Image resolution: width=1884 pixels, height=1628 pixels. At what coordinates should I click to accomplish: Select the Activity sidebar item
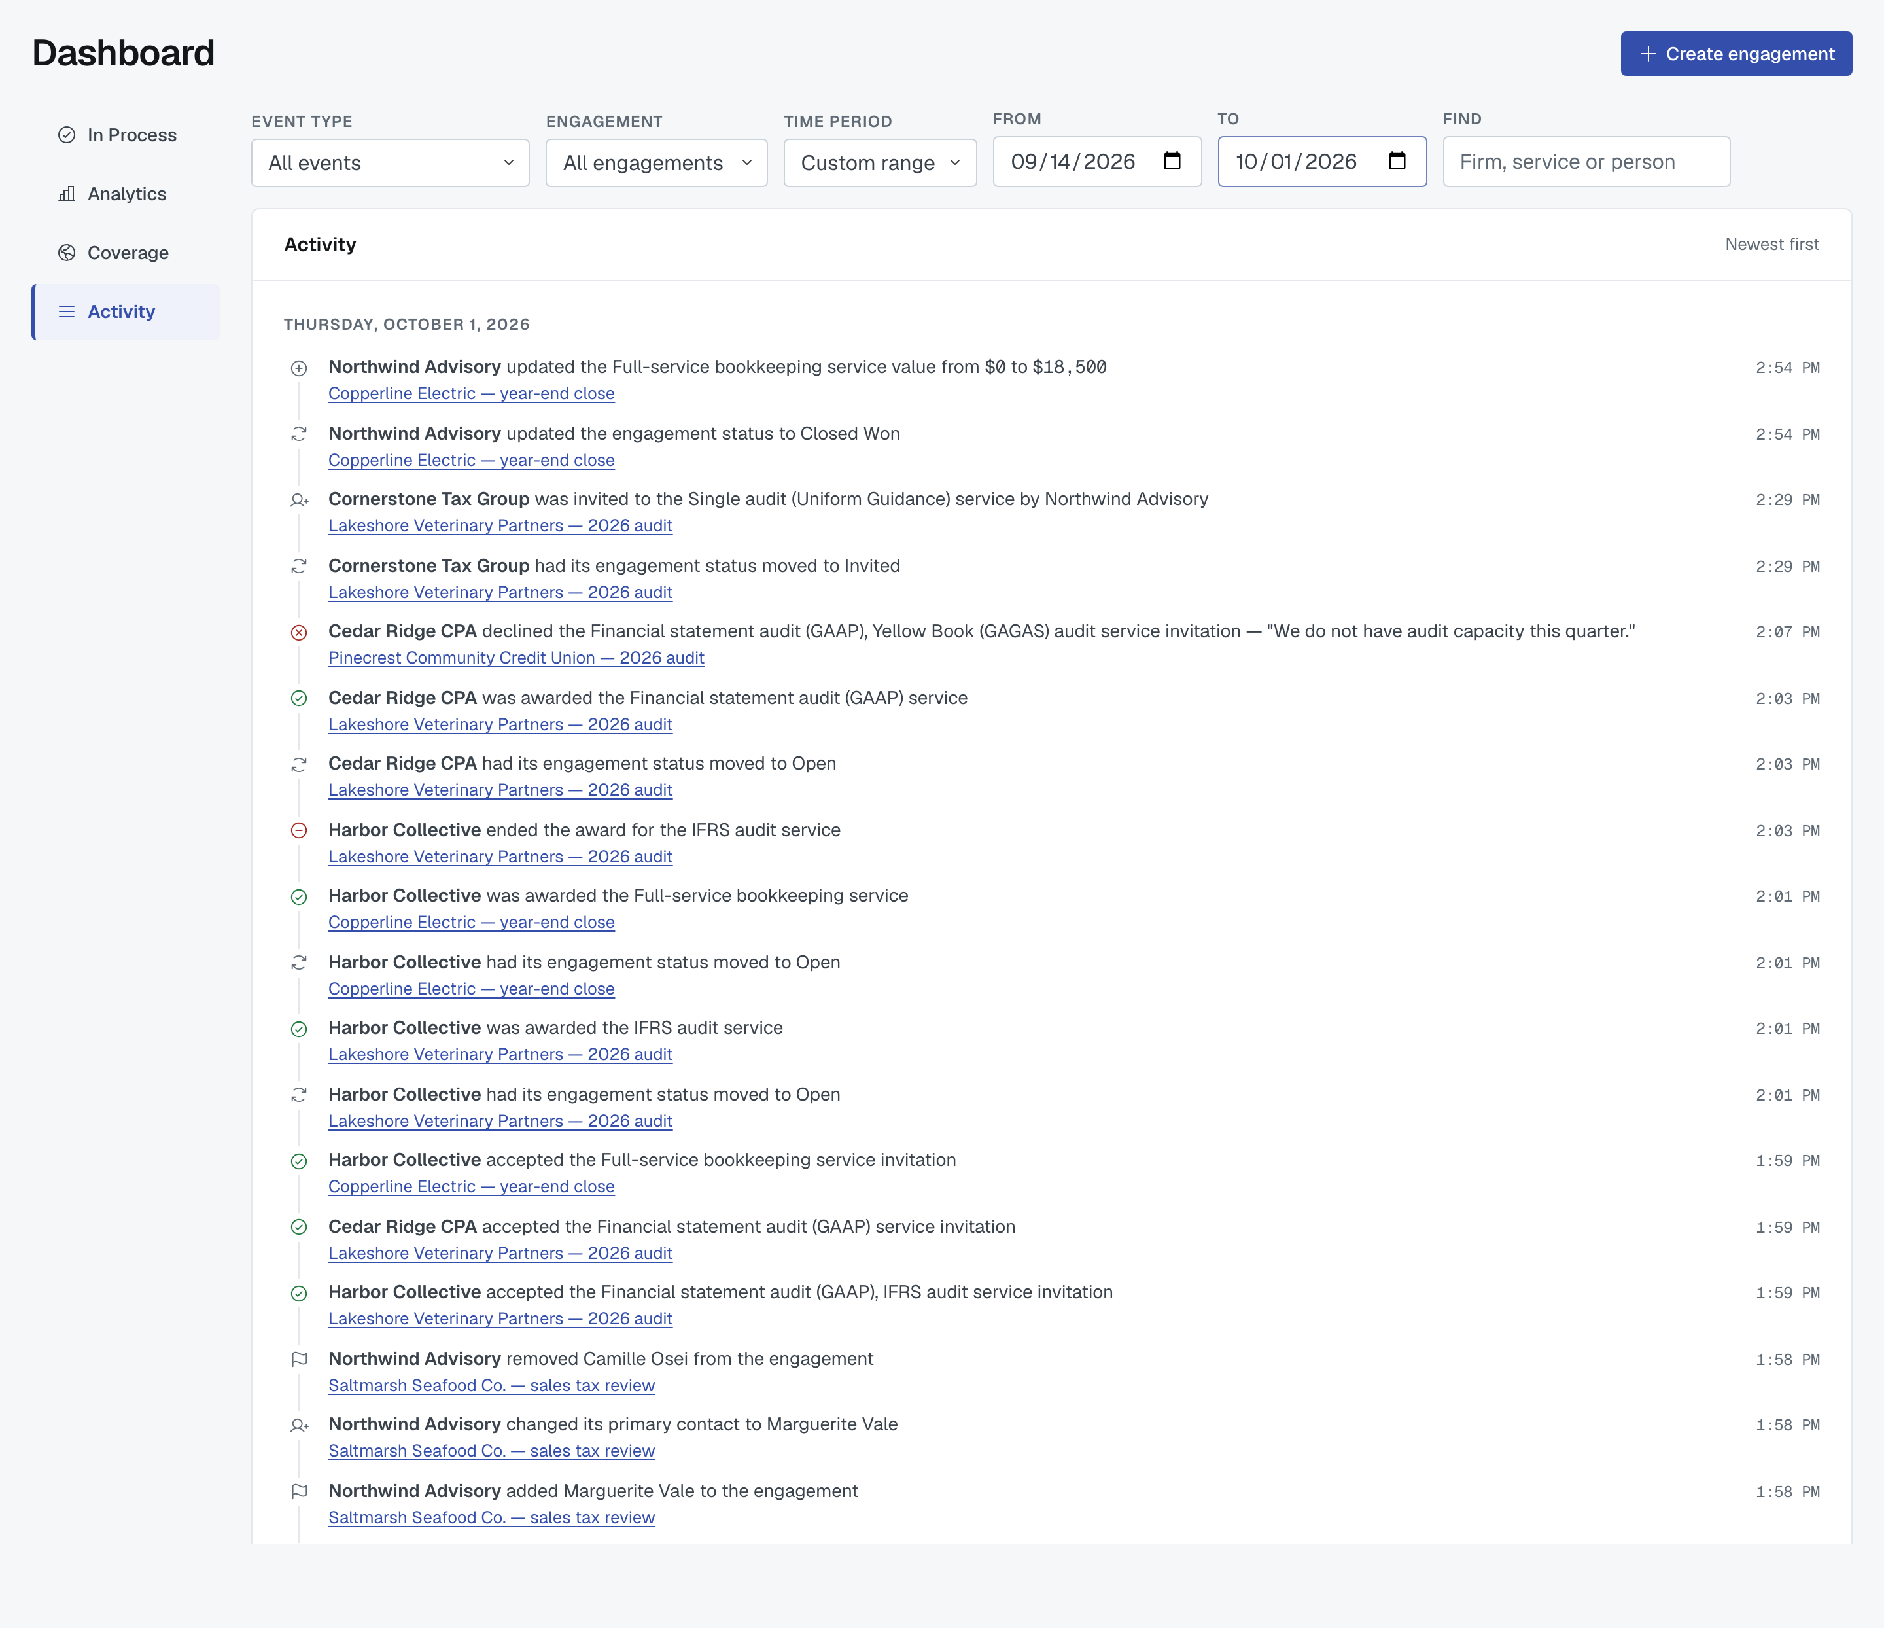(x=126, y=312)
